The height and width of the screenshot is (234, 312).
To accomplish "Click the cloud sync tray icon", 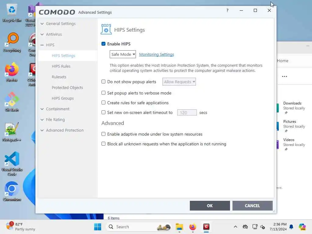I will 245,227.
